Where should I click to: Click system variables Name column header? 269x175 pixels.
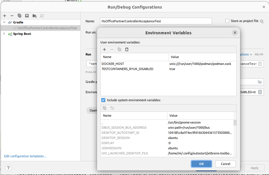click(x=134, y=116)
